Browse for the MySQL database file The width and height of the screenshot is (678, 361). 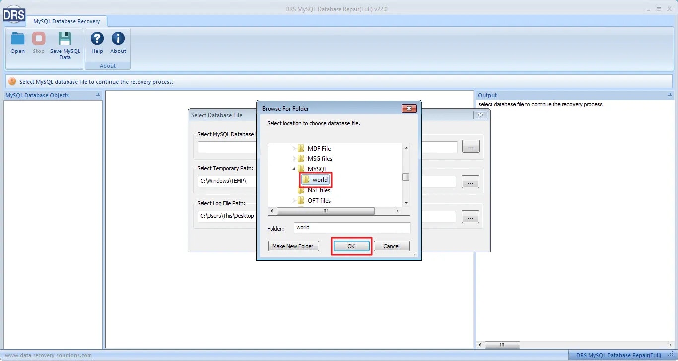(471, 146)
